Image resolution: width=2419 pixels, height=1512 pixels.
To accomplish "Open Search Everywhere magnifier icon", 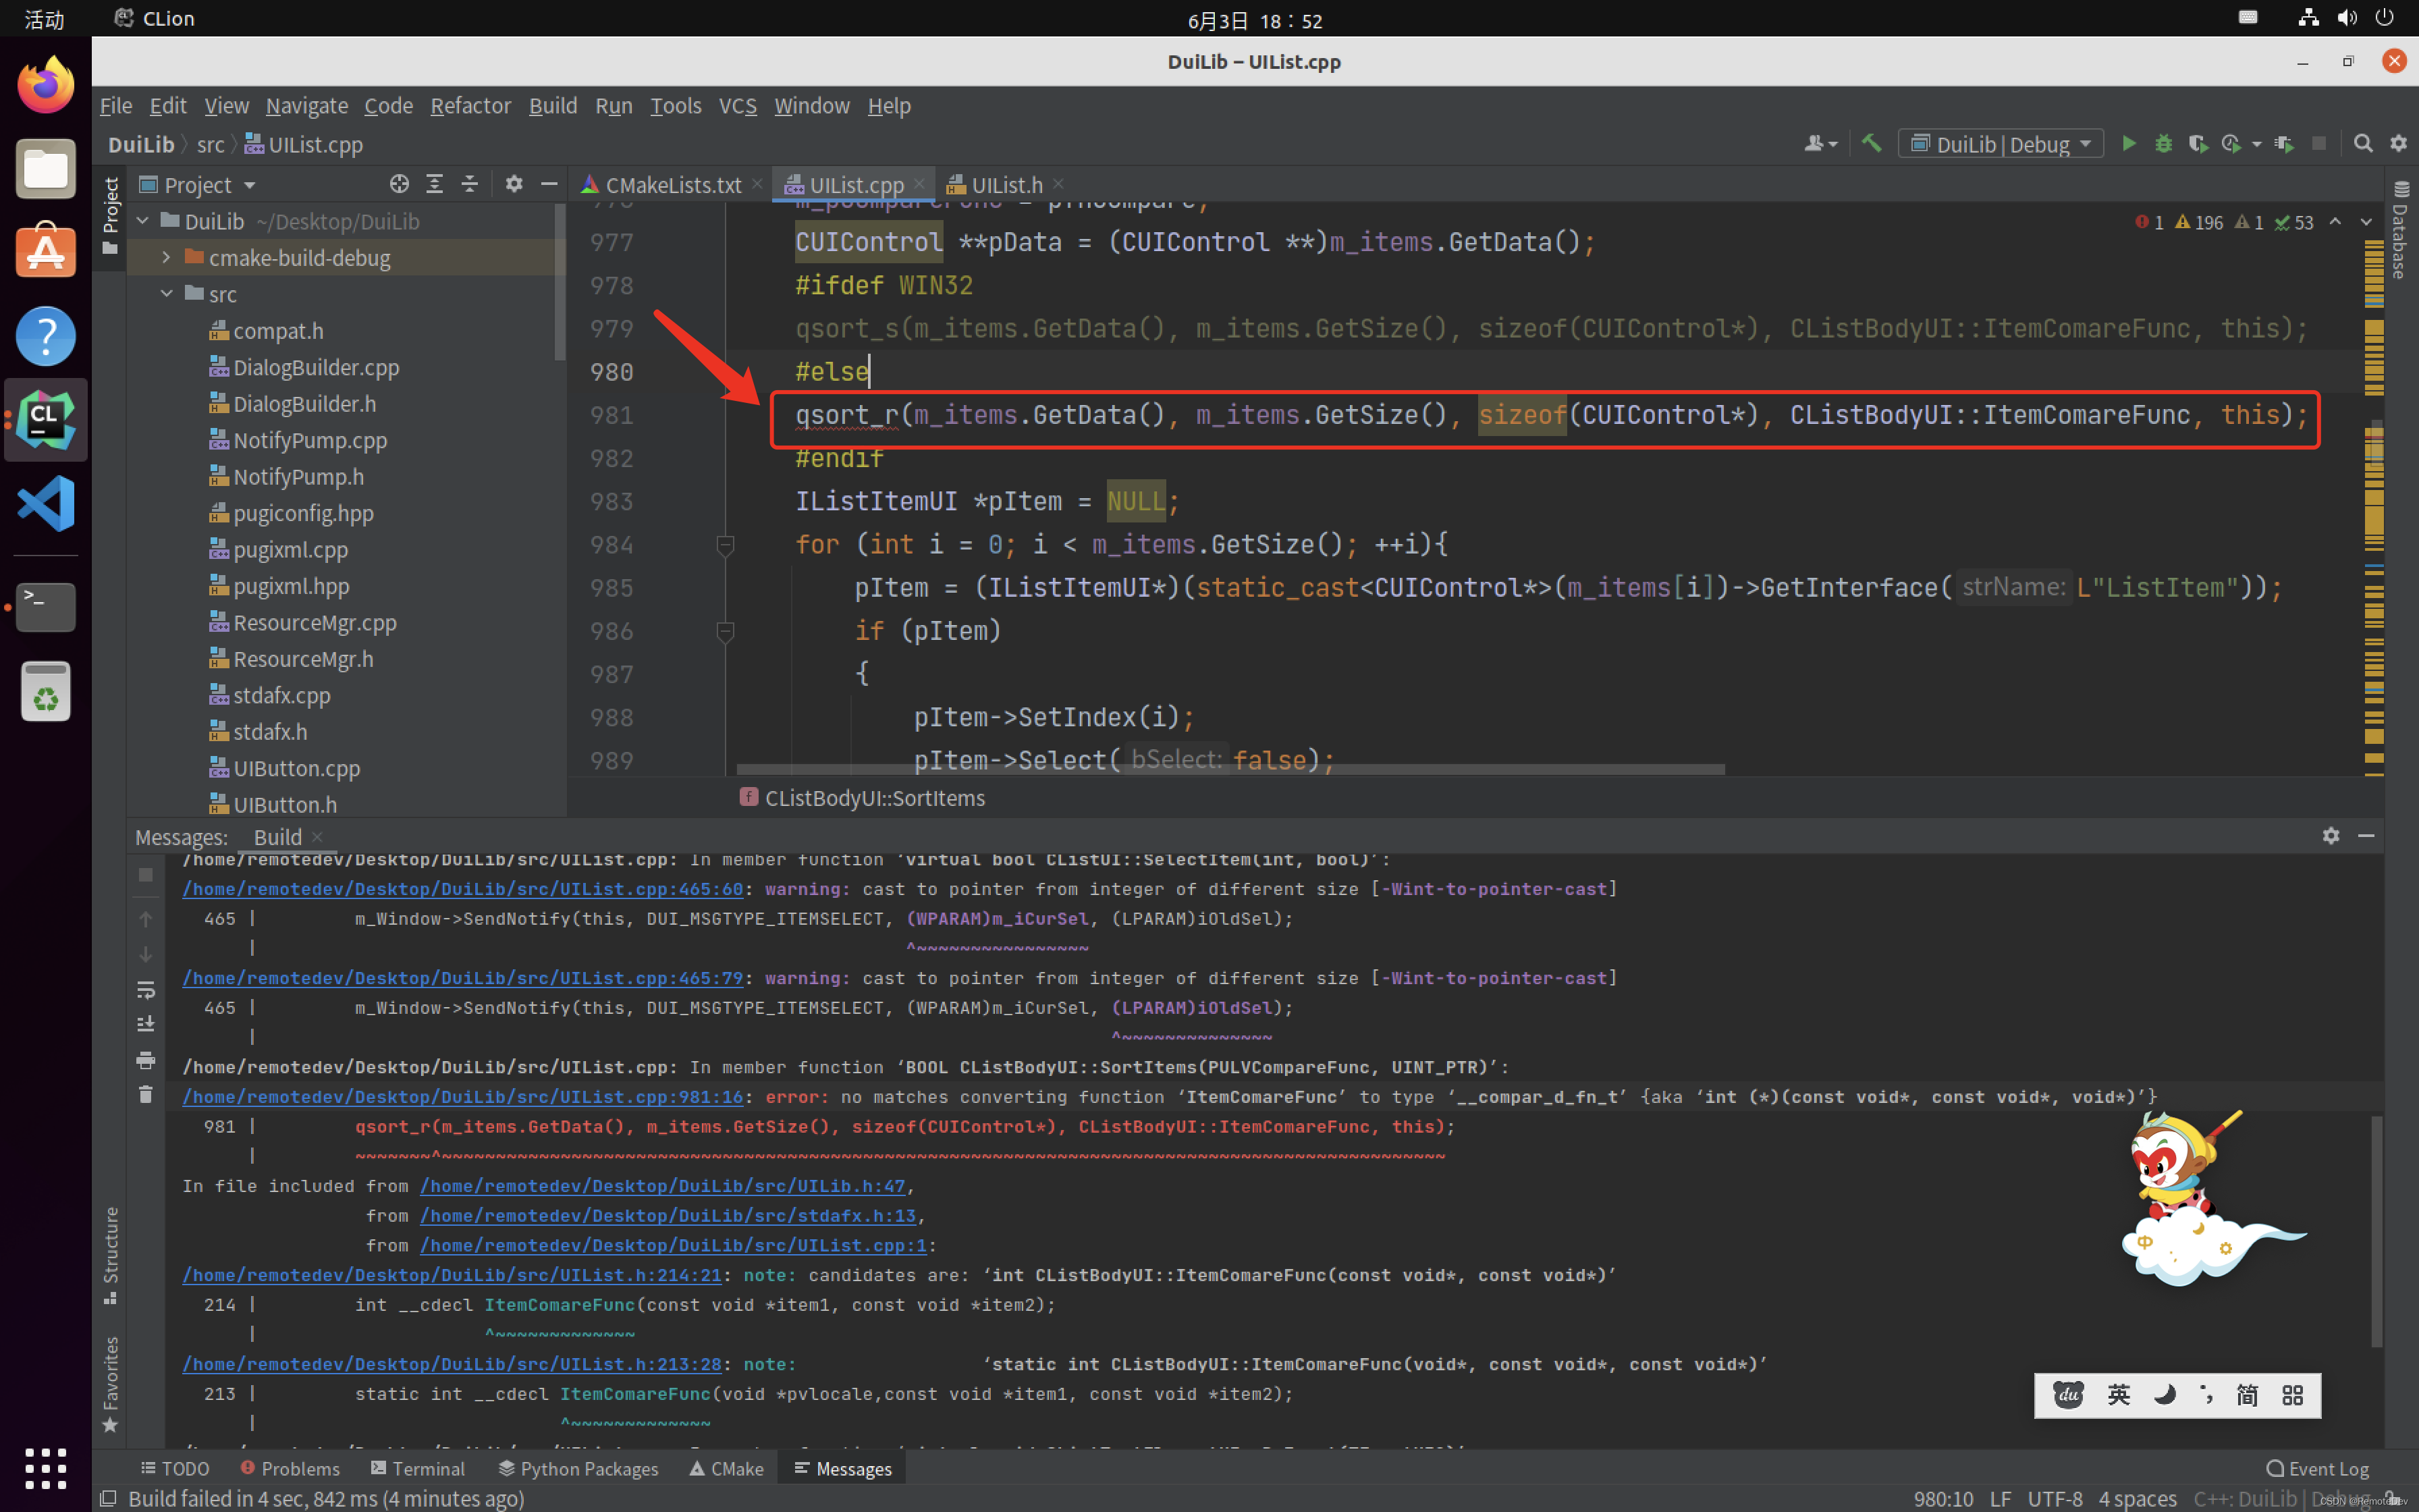I will [x=2363, y=144].
